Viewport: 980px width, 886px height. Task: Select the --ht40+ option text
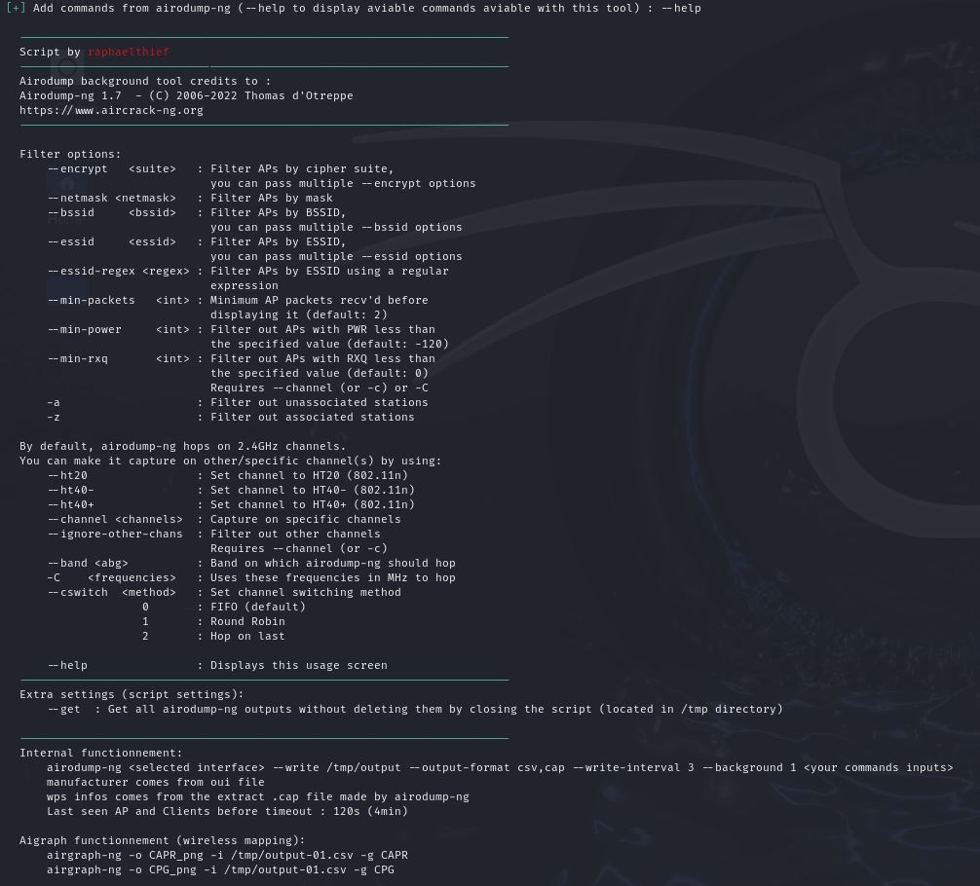[x=70, y=504]
